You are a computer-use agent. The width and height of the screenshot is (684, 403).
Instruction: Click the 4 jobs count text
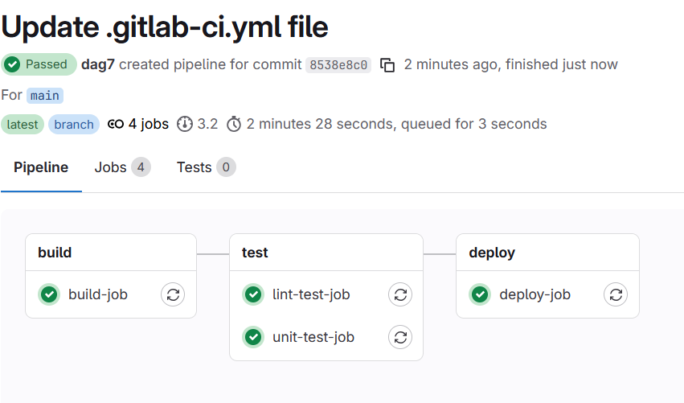tap(149, 124)
